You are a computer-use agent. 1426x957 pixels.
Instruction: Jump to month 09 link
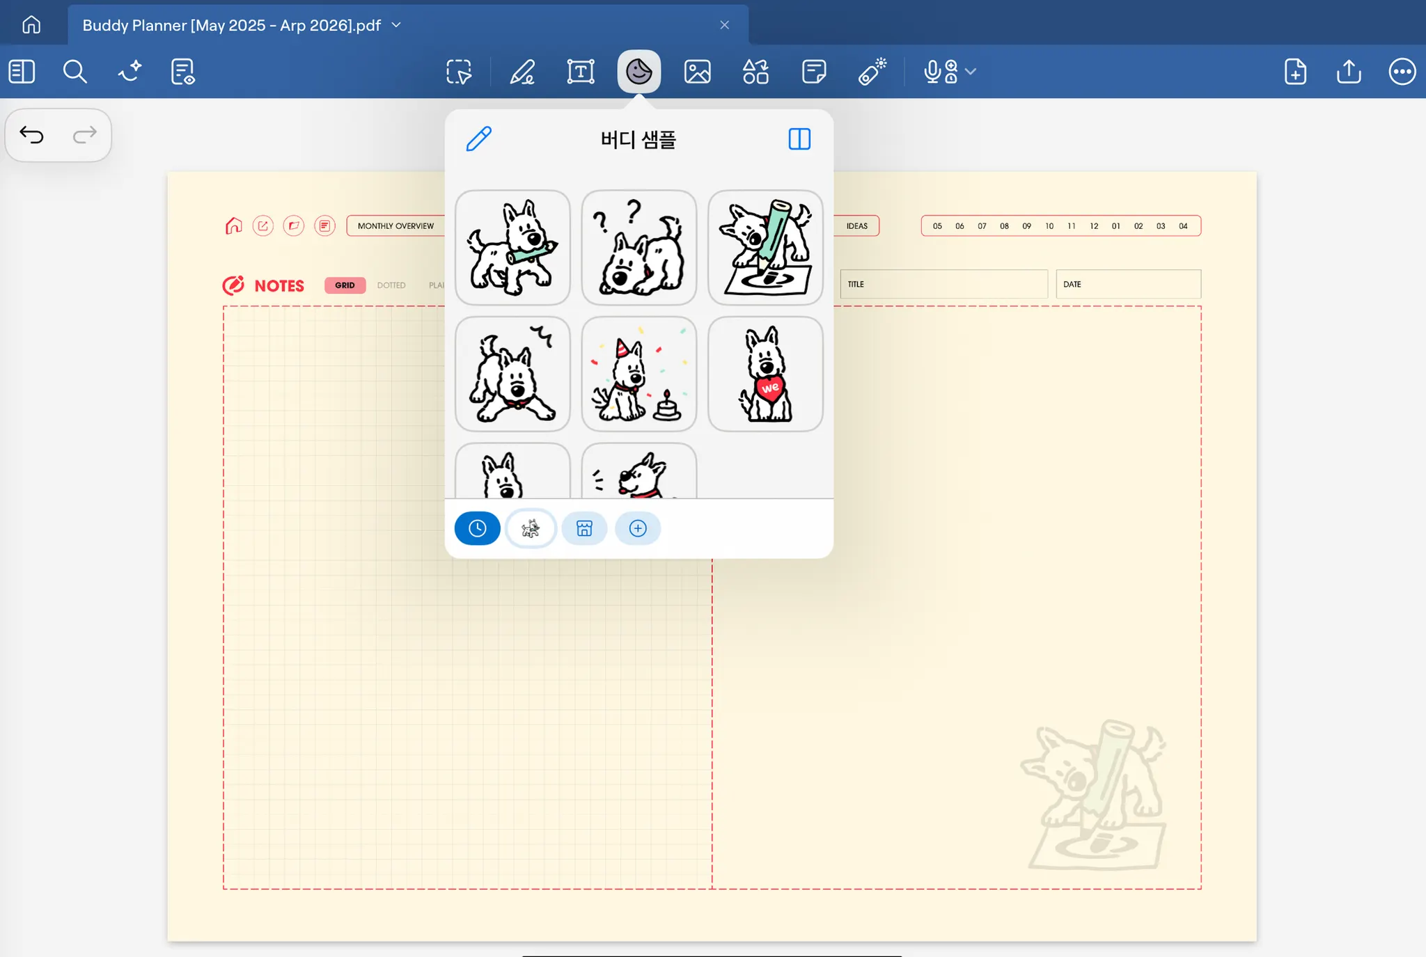(1026, 226)
